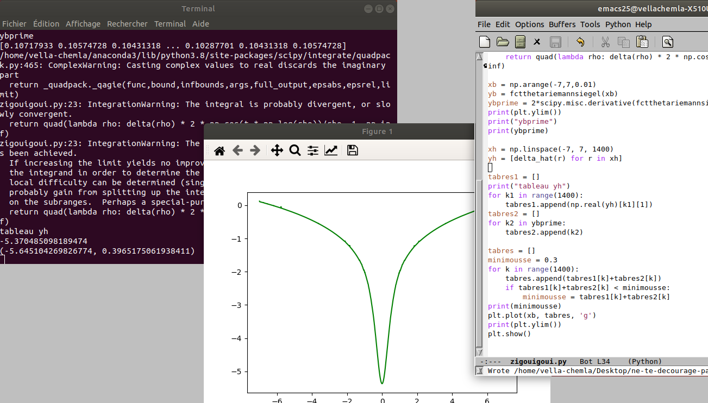Click Emacs new file icon
The image size is (708, 403).
click(x=485, y=42)
